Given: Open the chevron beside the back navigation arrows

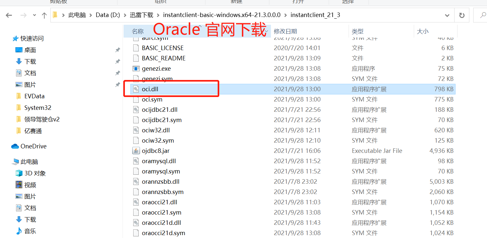Looking at the screenshot, I should (x=34, y=15).
